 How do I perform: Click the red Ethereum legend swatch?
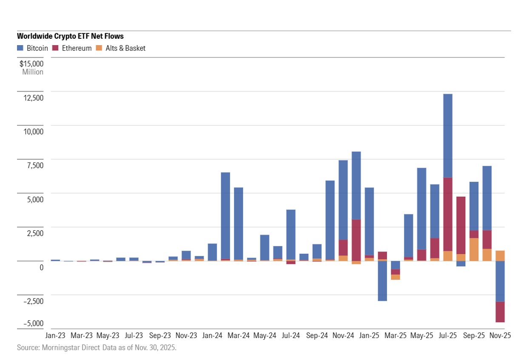[x=55, y=48]
